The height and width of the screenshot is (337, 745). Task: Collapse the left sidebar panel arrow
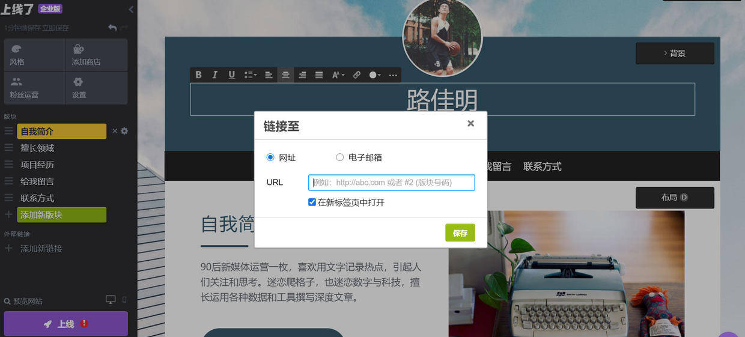click(x=131, y=9)
